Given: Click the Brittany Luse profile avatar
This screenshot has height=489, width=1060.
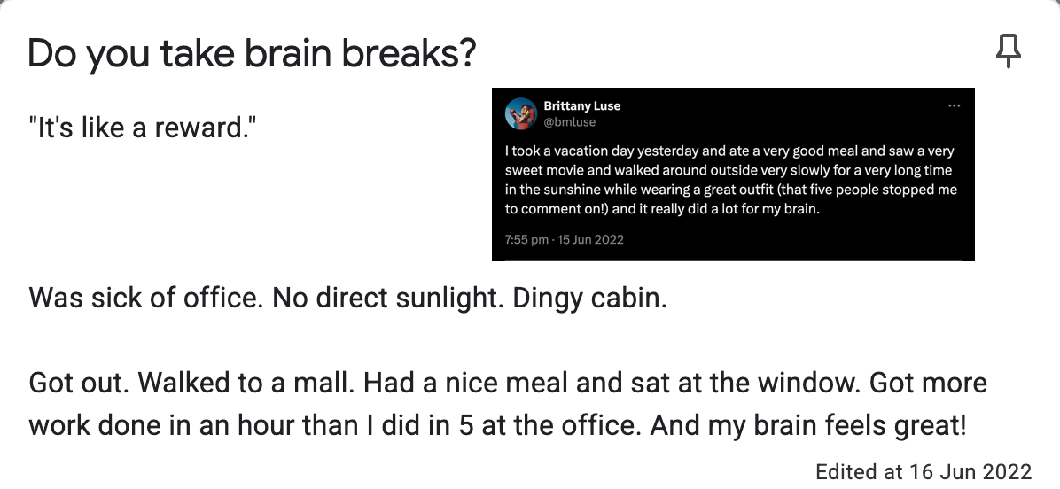Looking at the screenshot, I should pos(520,113).
